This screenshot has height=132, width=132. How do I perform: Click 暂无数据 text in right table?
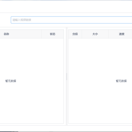coord(121,81)
